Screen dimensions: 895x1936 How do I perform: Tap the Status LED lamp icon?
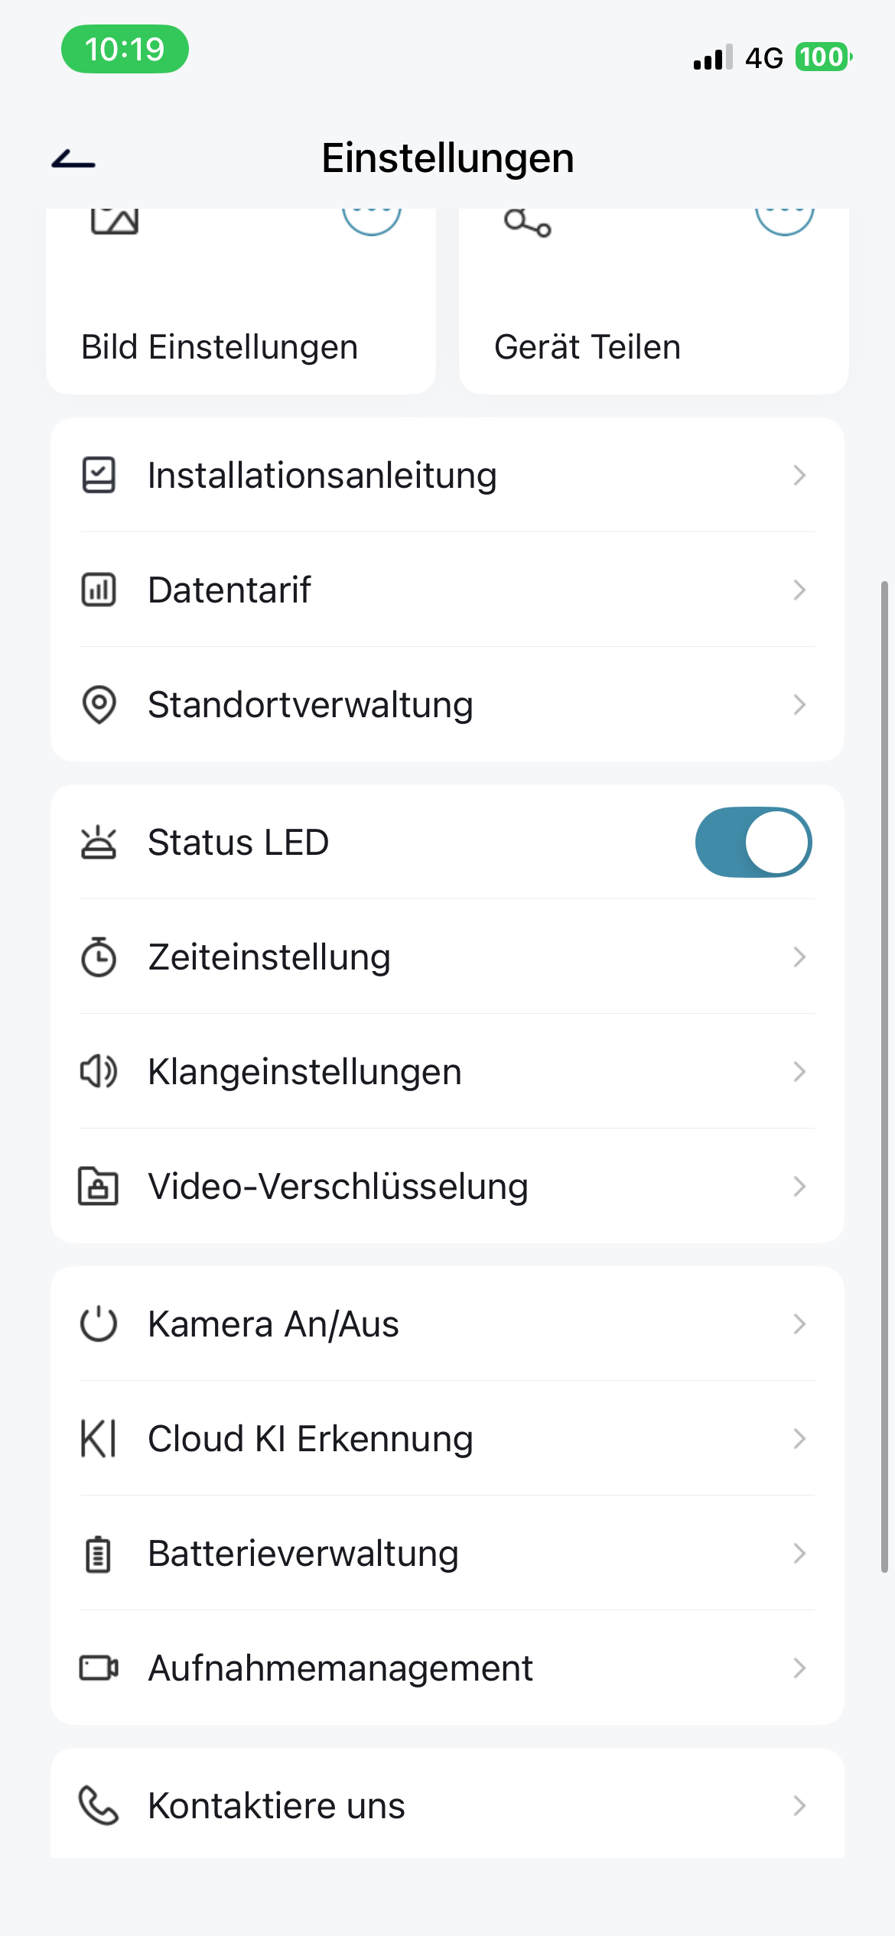pos(99,842)
